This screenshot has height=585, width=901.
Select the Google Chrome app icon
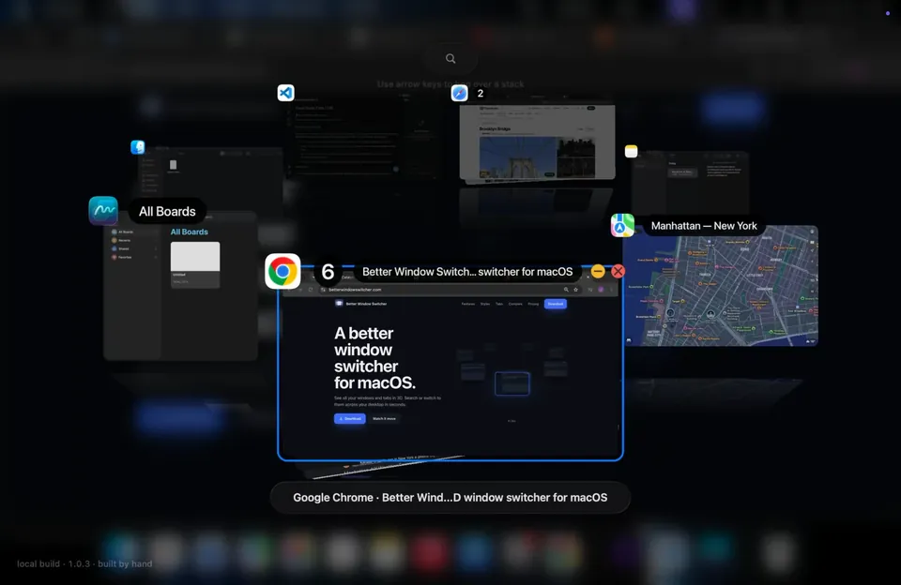point(283,271)
